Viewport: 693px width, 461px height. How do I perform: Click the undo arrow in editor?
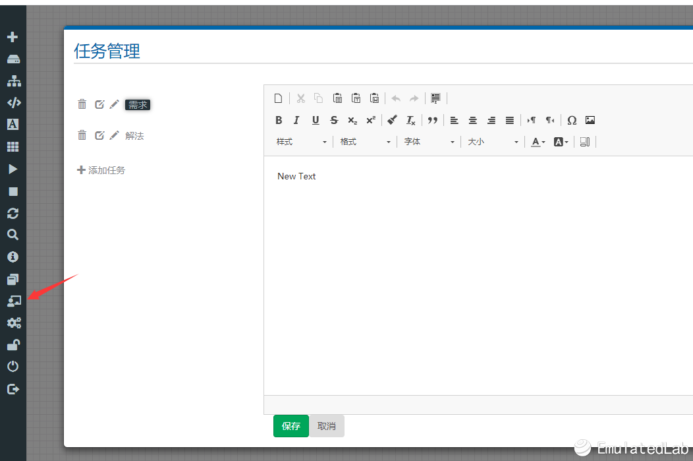[396, 98]
